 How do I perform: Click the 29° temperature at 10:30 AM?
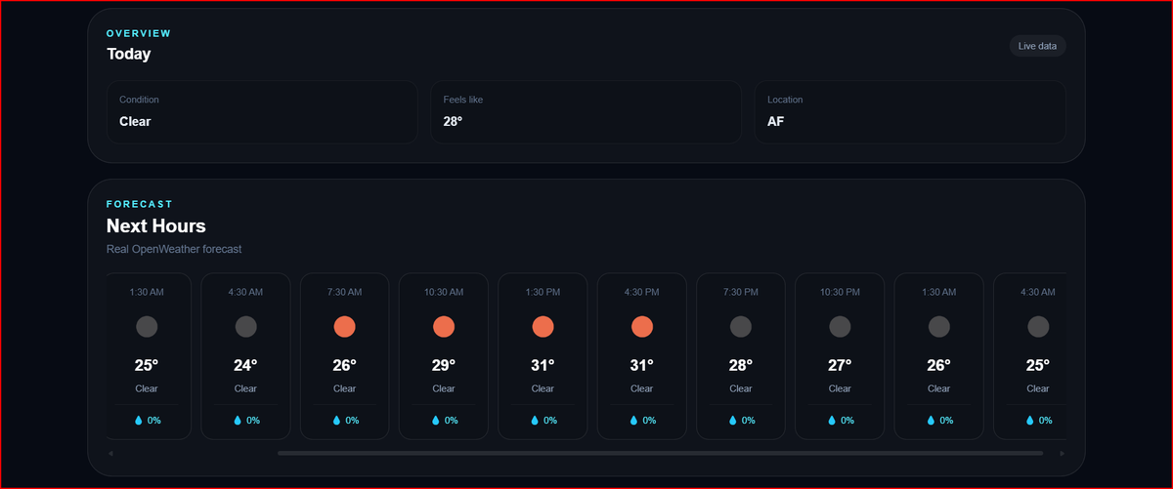tap(444, 365)
